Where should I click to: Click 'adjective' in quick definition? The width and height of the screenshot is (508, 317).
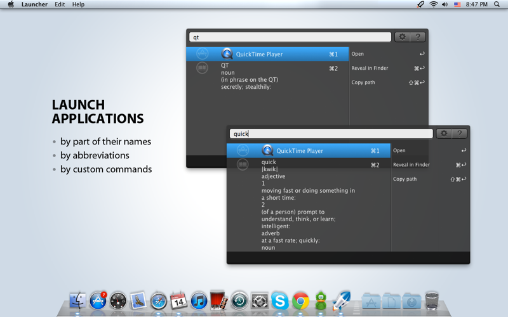point(273,176)
